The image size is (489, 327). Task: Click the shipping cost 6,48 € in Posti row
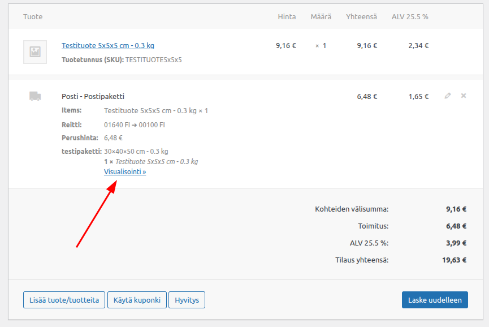(x=367, y=97)
